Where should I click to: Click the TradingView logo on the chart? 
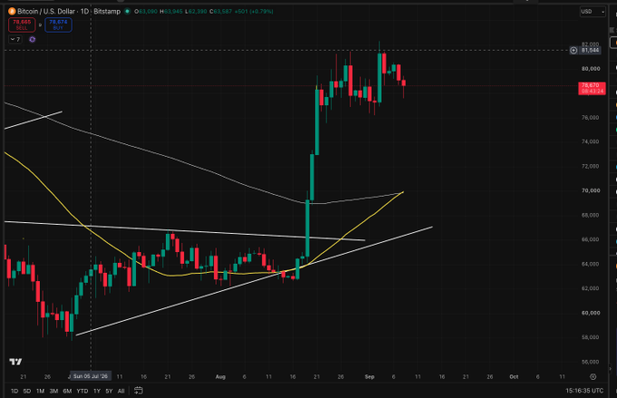pyautogui.click(x=15, y=362)
